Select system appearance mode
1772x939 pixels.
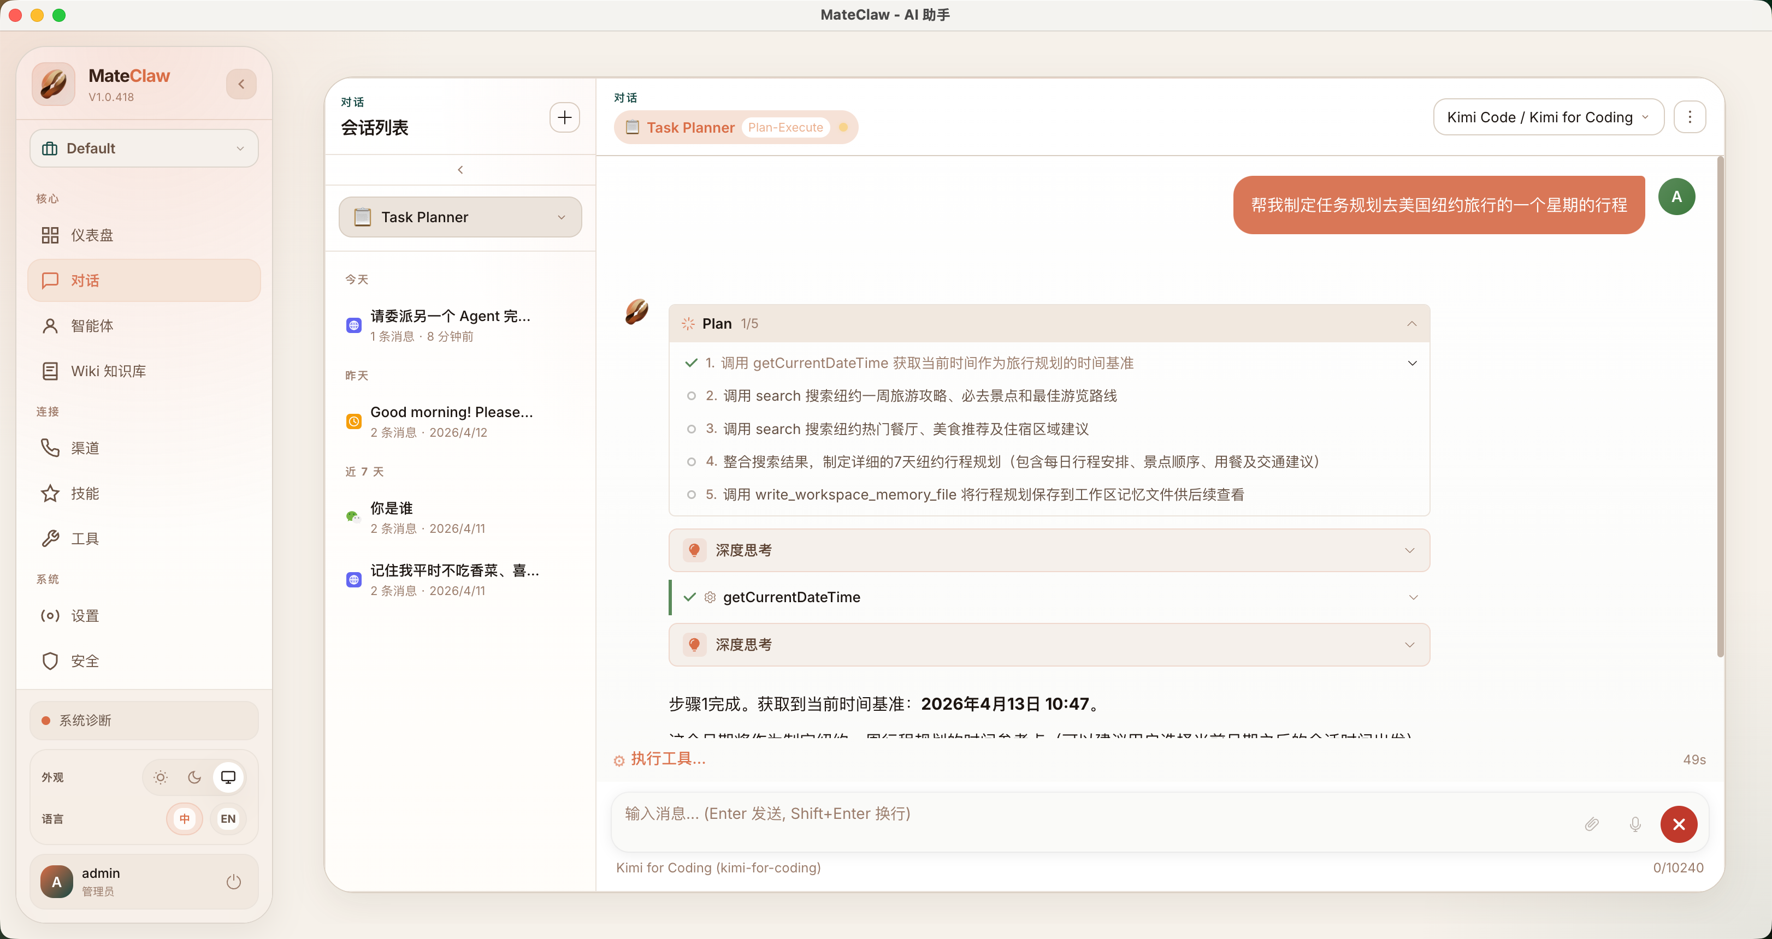[228, 777]
